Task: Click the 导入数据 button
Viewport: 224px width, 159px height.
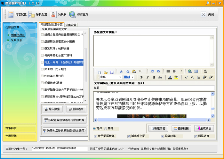Action: click(x=52, y=109)
